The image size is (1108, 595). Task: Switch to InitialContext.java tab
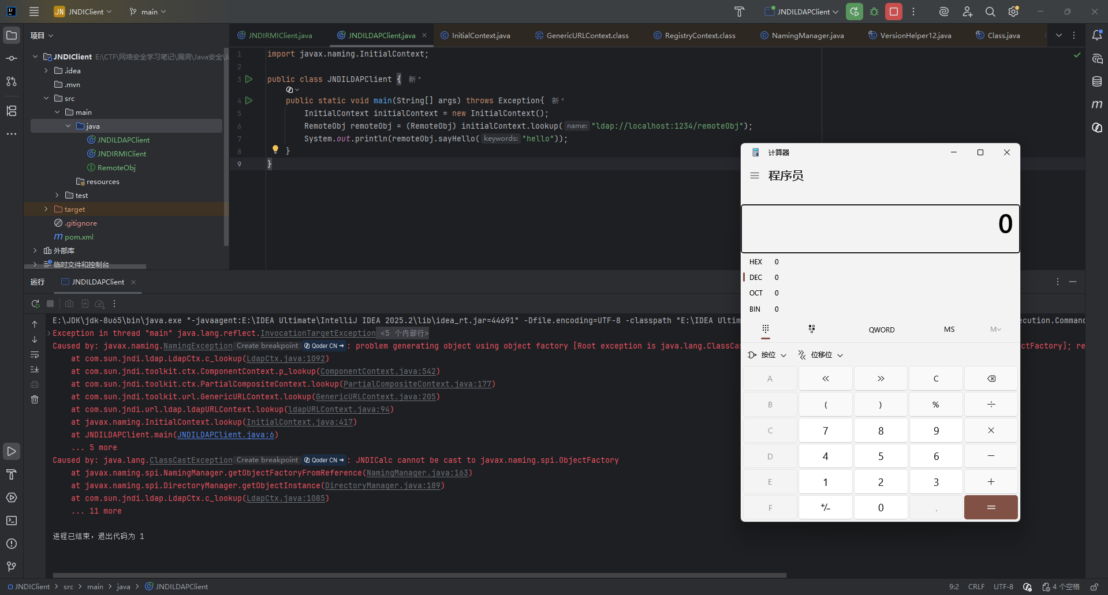[x=475, y=35]
